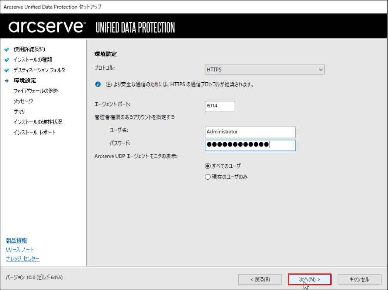Open the リリース ノート link
The height and width of the screenshot is (290, 388).
(x=20, y=250)
